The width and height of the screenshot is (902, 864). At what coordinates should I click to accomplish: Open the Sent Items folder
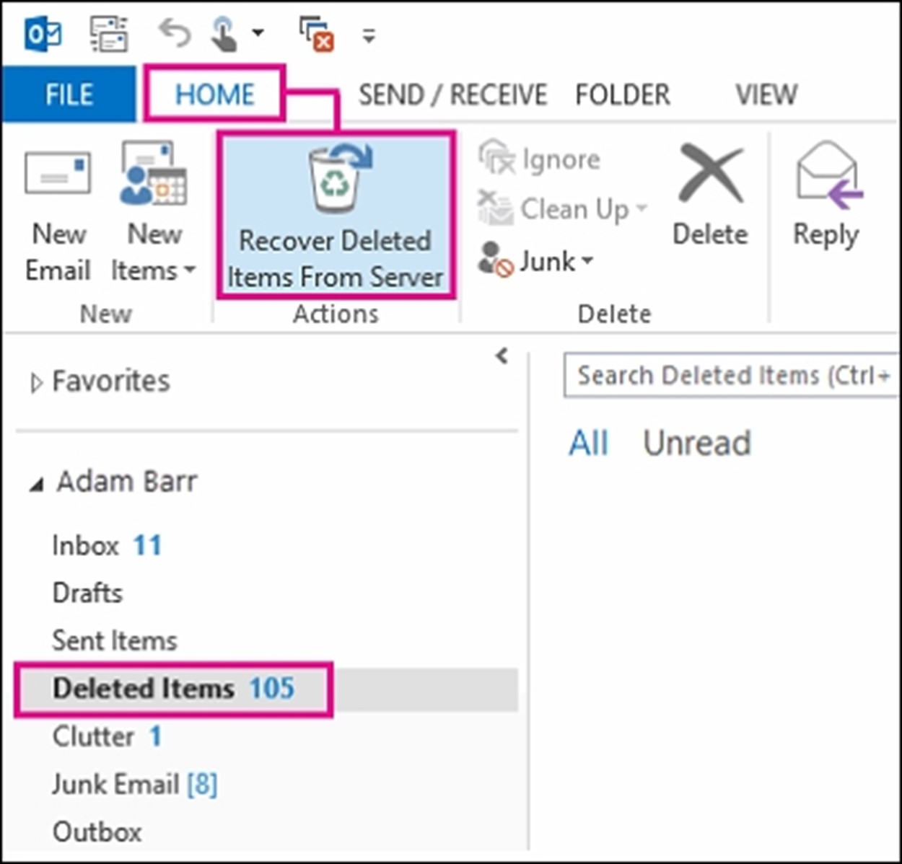(114, 640)
